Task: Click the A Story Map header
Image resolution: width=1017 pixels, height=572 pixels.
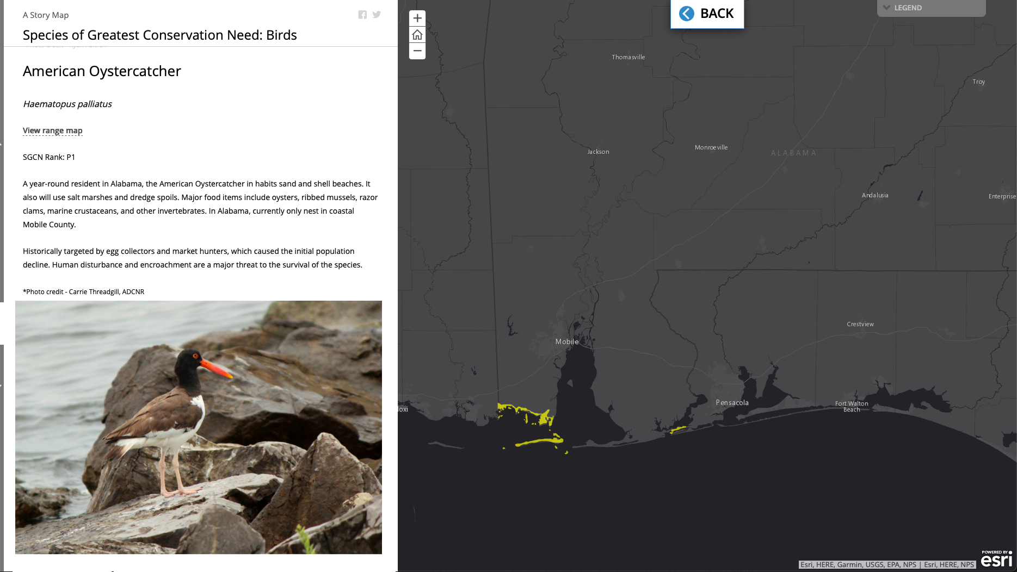Action: (45, 15)
